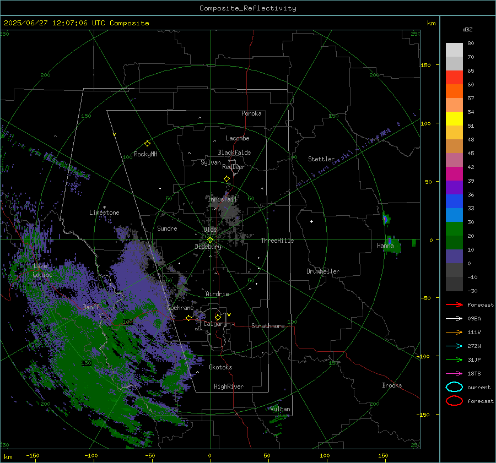Click the km unit label at bottom left
Image resolution: width=496 pixels, height=463 pixels.
coord(8,457)
